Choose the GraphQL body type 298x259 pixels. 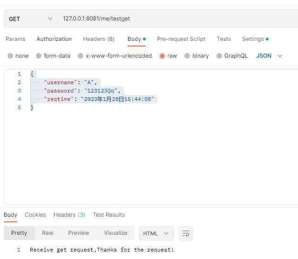coord(219,56)
